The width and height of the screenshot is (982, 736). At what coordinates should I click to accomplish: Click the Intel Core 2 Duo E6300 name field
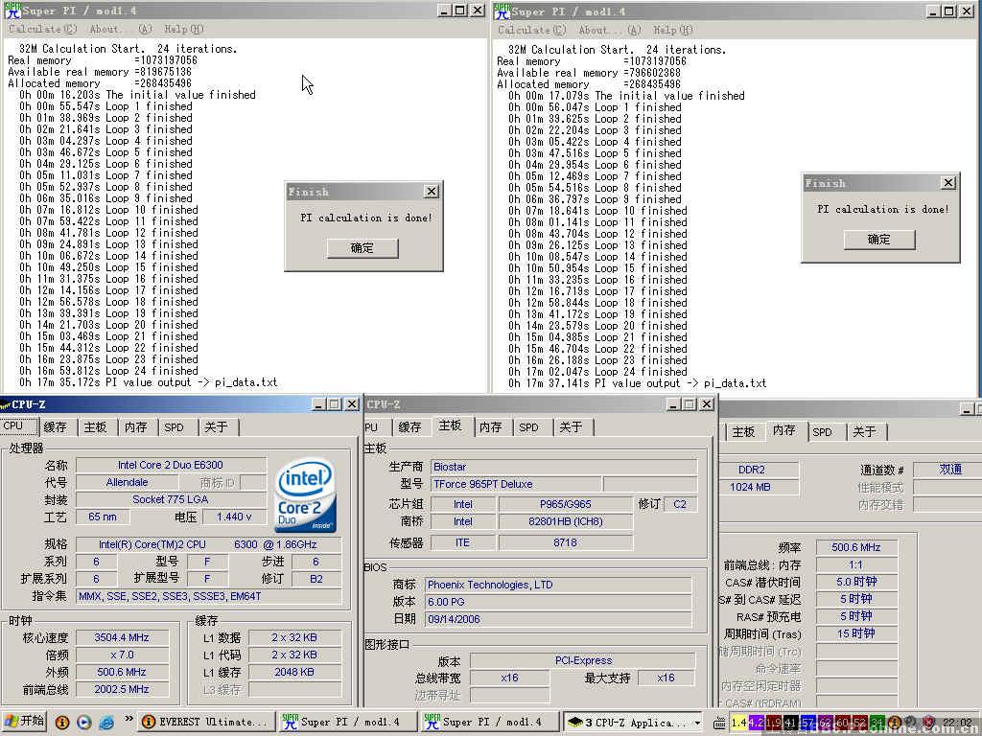coord(171,465)
